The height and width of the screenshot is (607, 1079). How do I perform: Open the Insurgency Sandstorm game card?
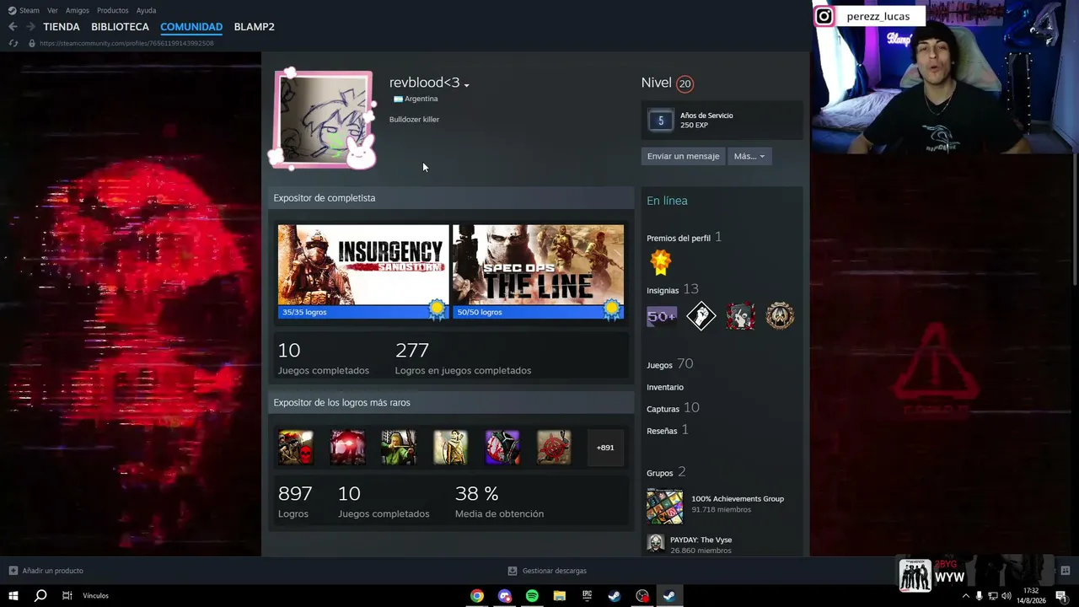[363, 272]
